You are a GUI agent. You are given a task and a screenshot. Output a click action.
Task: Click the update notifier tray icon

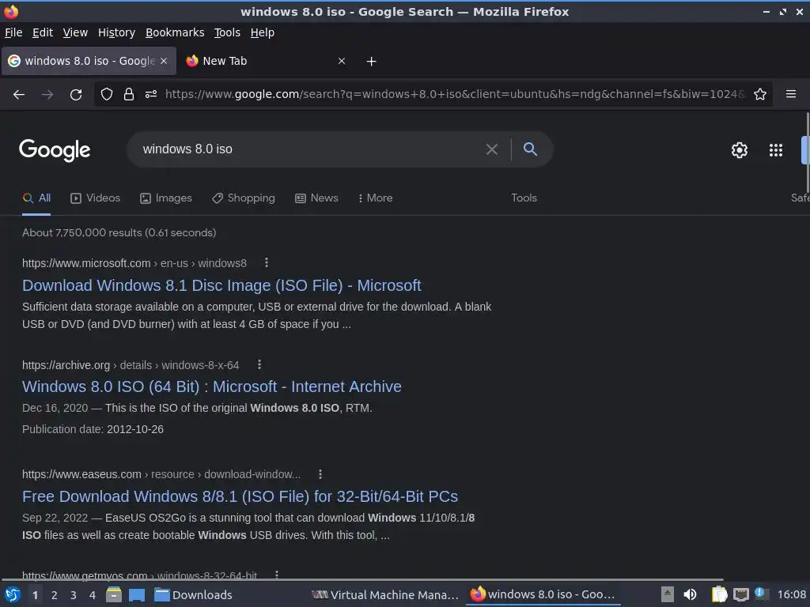tap(761, 594)
